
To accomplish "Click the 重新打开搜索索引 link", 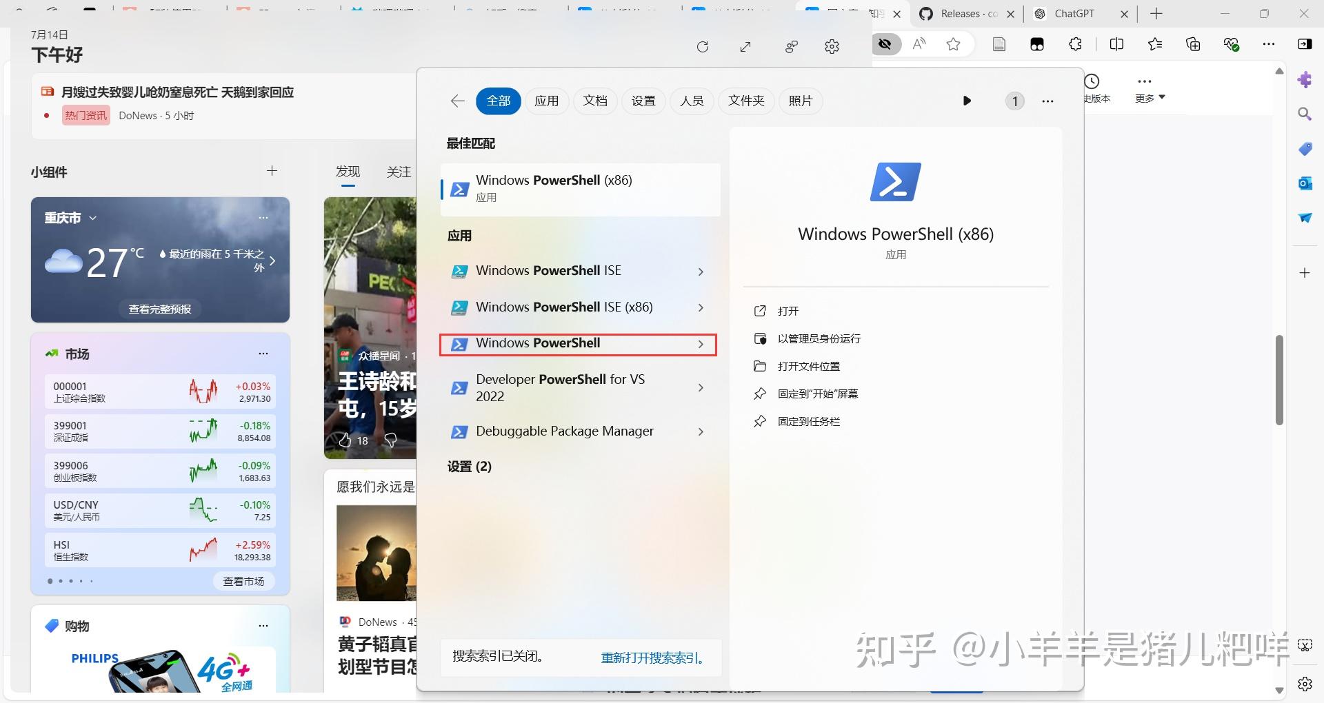I will (x=652, y=658).
